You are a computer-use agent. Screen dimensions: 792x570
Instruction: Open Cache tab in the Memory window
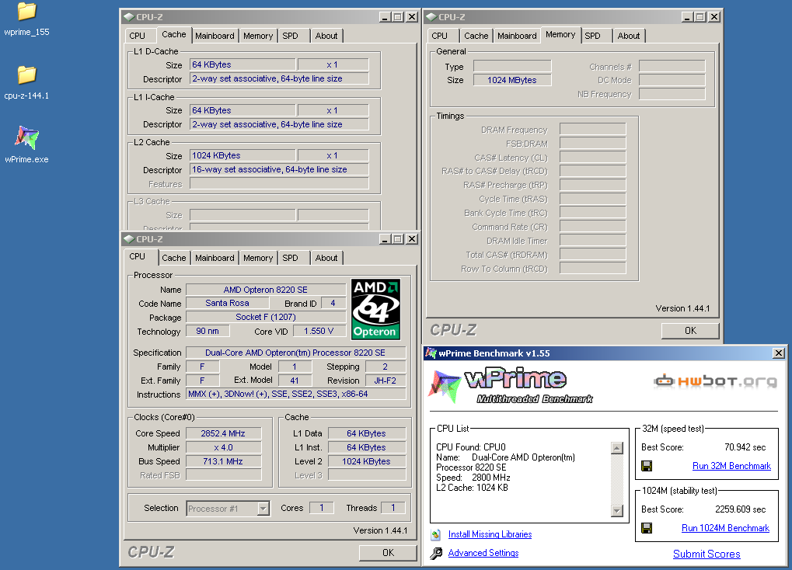pyautogui.click(x=476, y=36)
